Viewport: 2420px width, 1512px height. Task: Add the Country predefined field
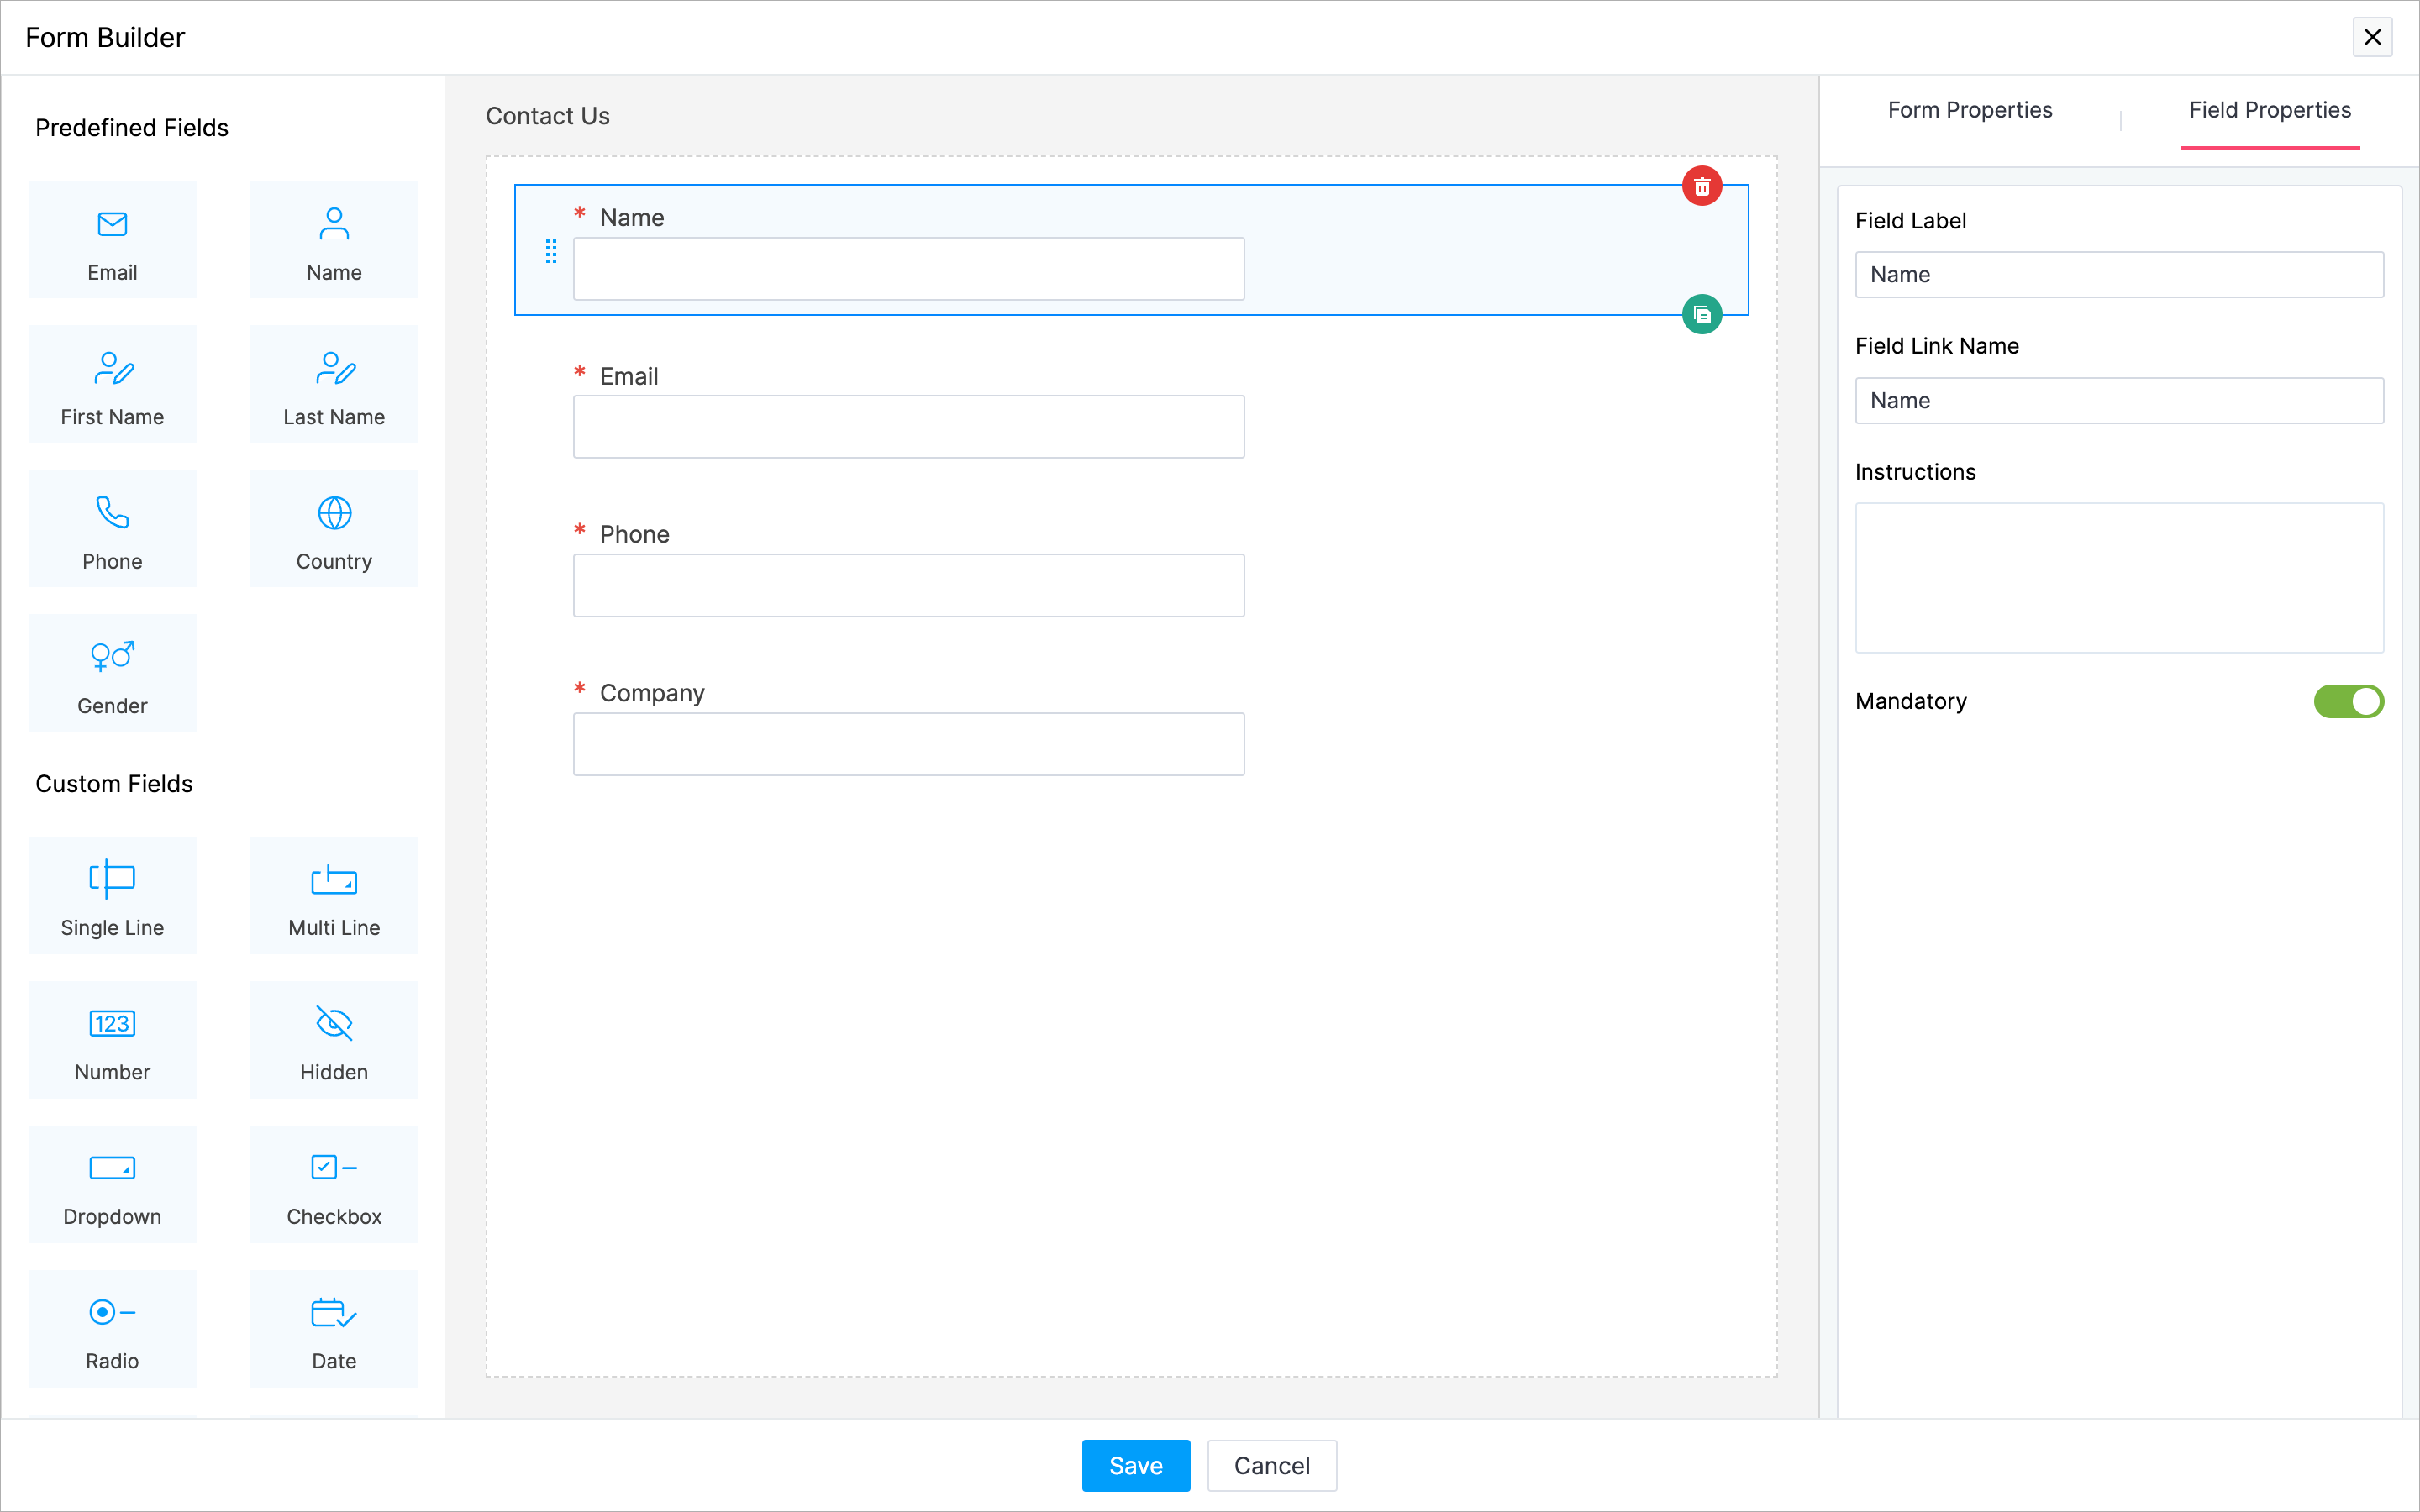(334, 529)
